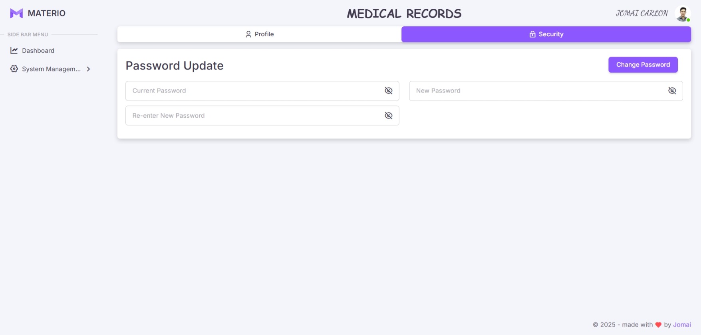Click the Security lock icon
701x335 pixels.
point(532,34)
